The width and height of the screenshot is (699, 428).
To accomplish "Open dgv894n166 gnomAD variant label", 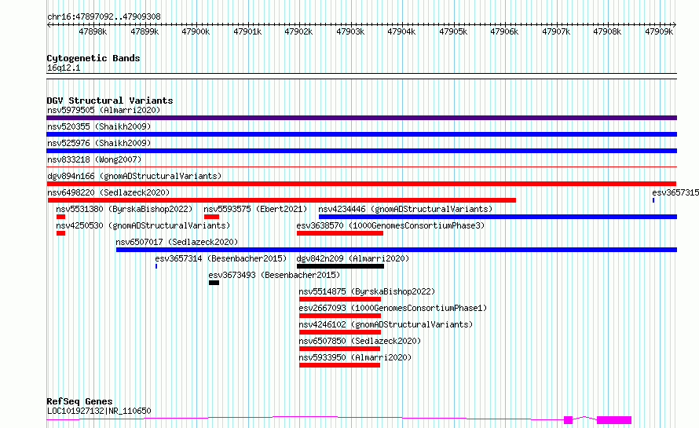I will [134, 176].
